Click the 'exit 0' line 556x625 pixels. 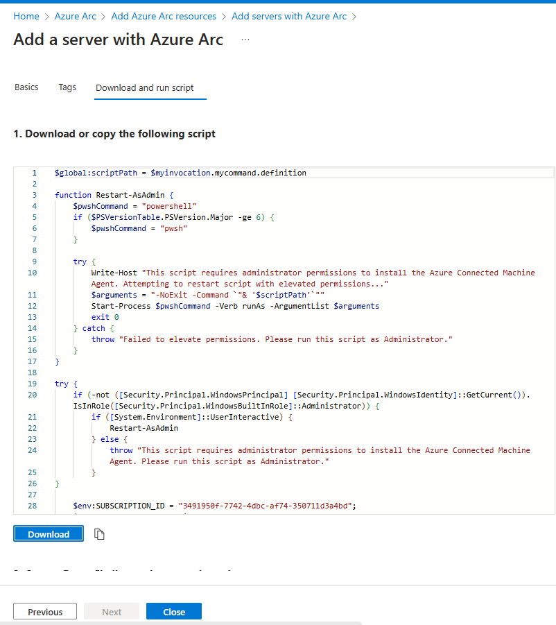pos(105,317)
